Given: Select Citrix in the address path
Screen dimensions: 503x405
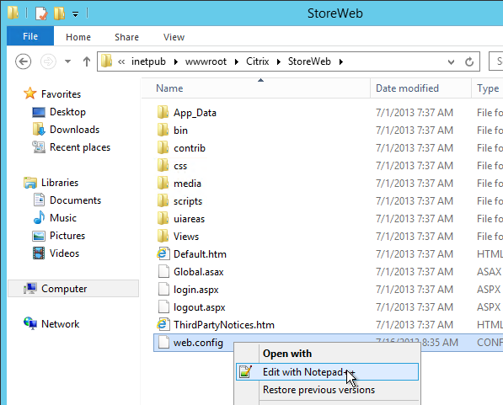Looking at the screenshot, I should [257, 61].
